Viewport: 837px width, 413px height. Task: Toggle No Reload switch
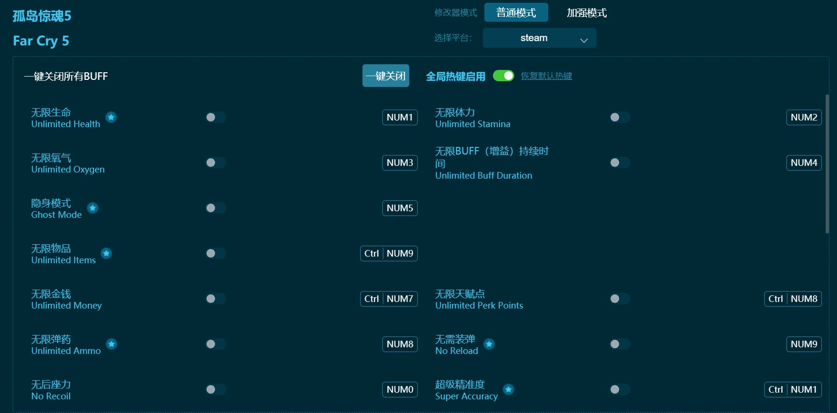(620, 344)
